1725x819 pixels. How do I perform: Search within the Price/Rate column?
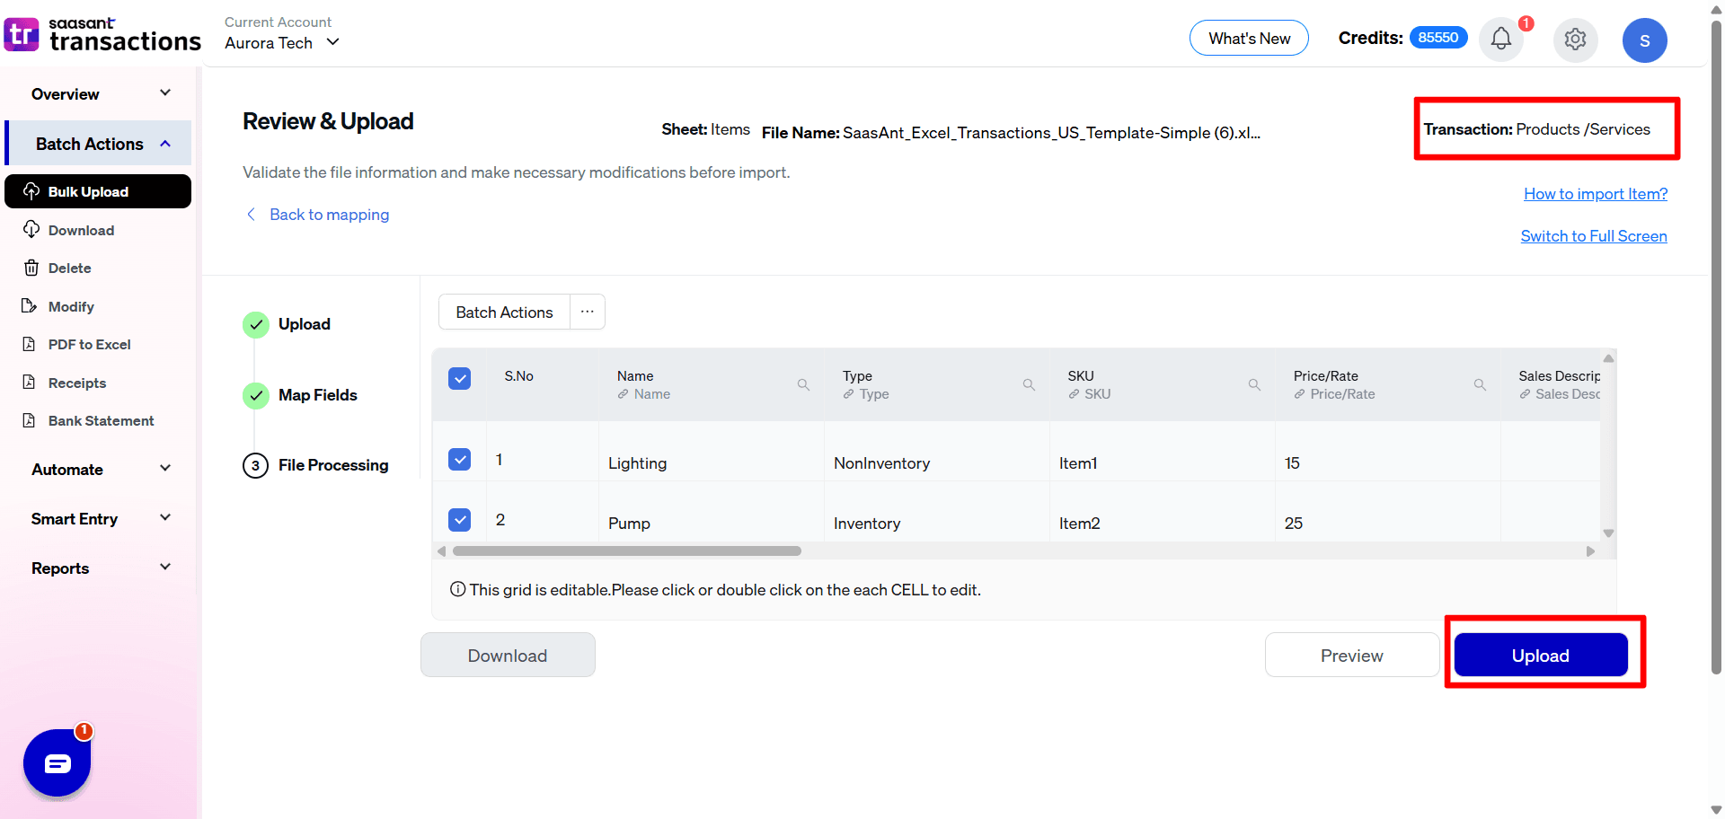[1480, 384]
